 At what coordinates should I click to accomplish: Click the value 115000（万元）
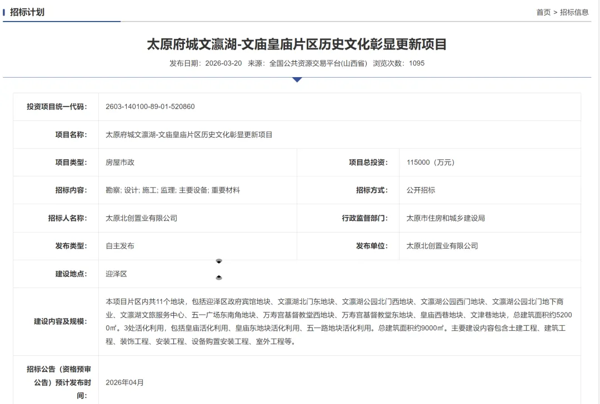(x=431, y=163)
